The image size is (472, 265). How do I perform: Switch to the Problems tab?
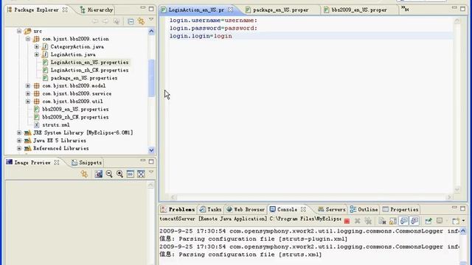click(178, 209)
